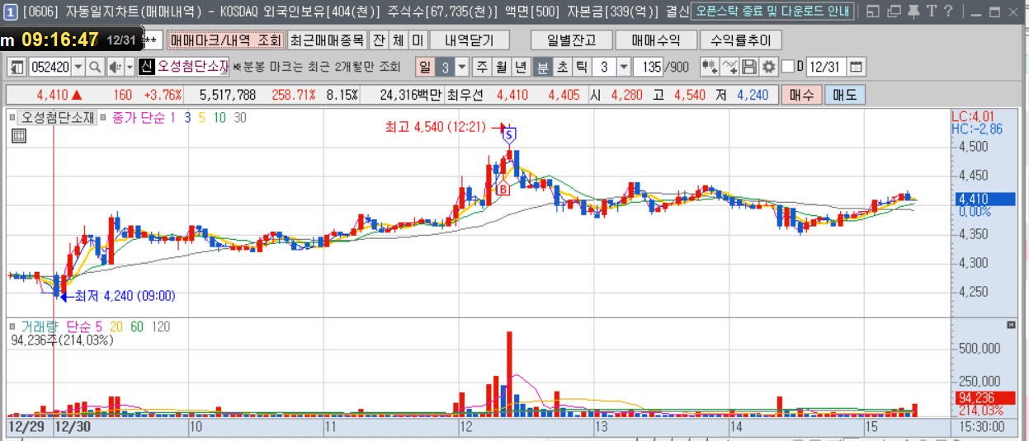The image size is (1029, 441).
Task: Open 오픈스탁 종료 및 다운로드 안내 notice
Action: click(x=772, y=12)
